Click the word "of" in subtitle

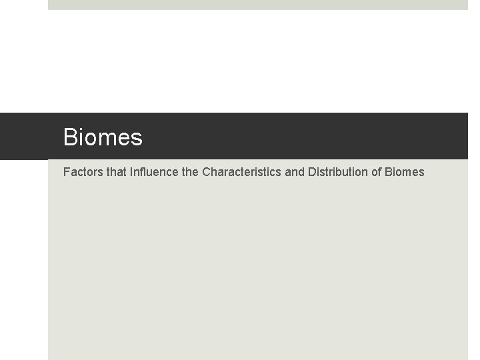pyautogui.click(x=376, y=172)
